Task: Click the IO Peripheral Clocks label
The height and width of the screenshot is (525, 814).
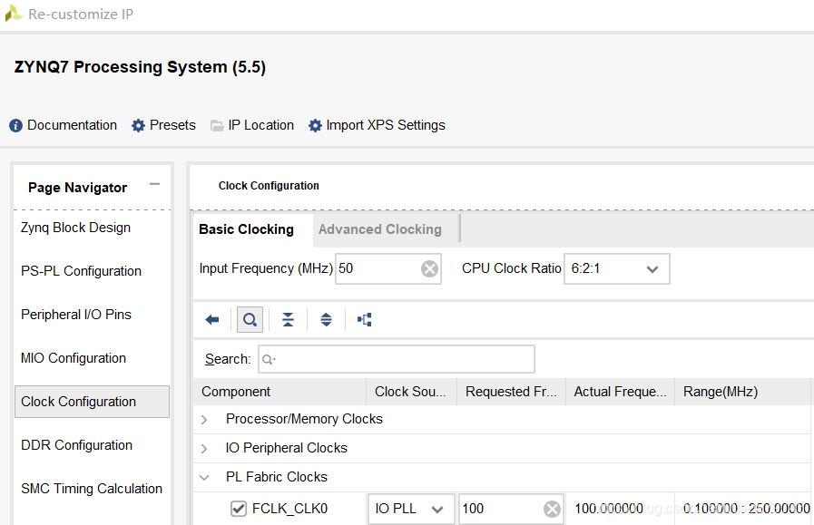Action: (286, 448)
